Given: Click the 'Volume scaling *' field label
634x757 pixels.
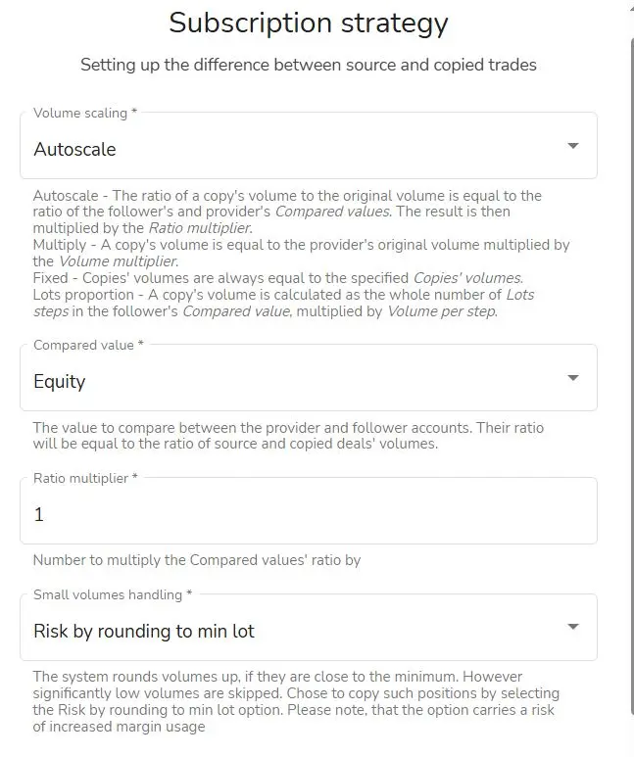Looking at the screenshot, I should pos(85,113).
